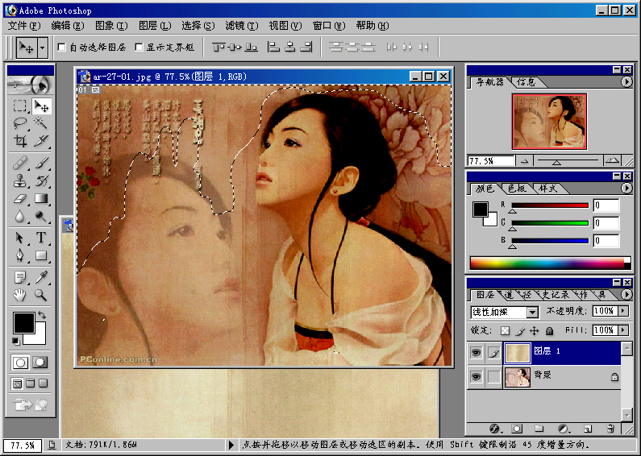This screenshot has width=641, height=456.
Task: Select the Clone Stamp tool
Action: click(19, 180)
